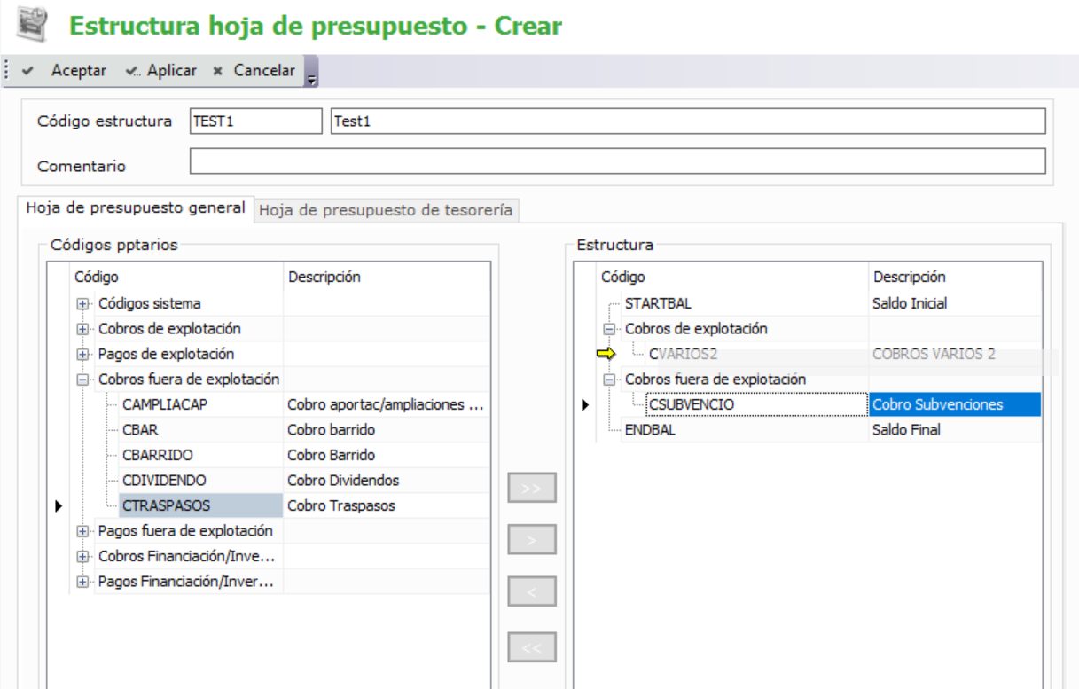Click the Aceptar checkmark toolbar button
1079x689 pixels.
tap(67, 71)
